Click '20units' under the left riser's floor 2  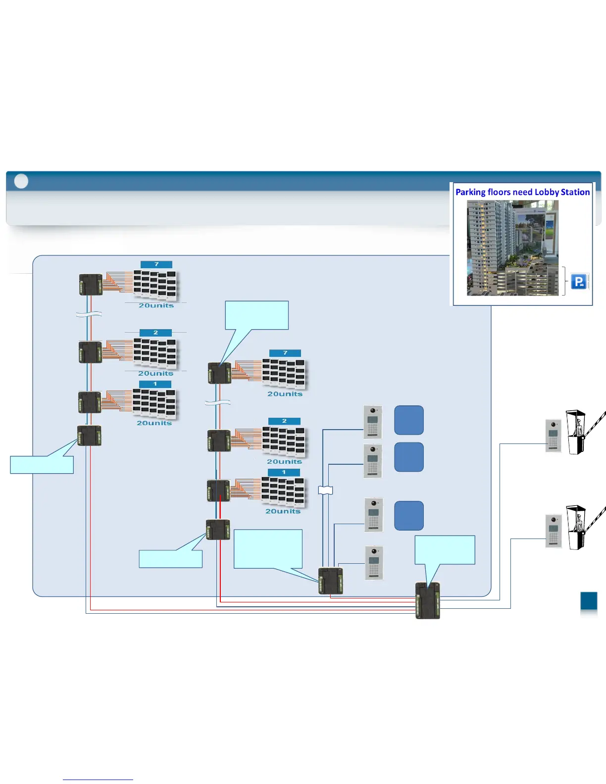(156, 374)
